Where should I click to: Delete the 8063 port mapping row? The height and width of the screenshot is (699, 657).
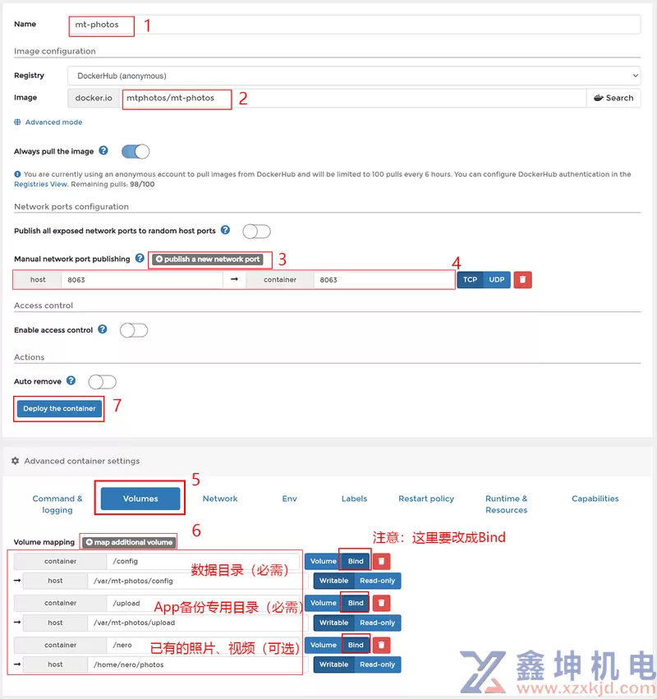coord(522,279)
